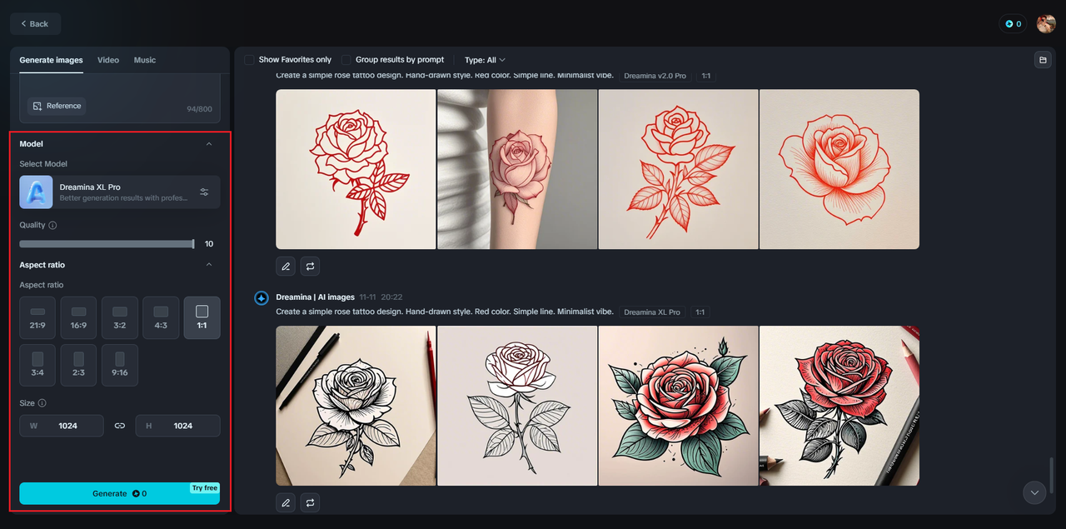Select the 16:9 aspect ratio
Viewport: 1066px width, 529px height.
[78, 318]
